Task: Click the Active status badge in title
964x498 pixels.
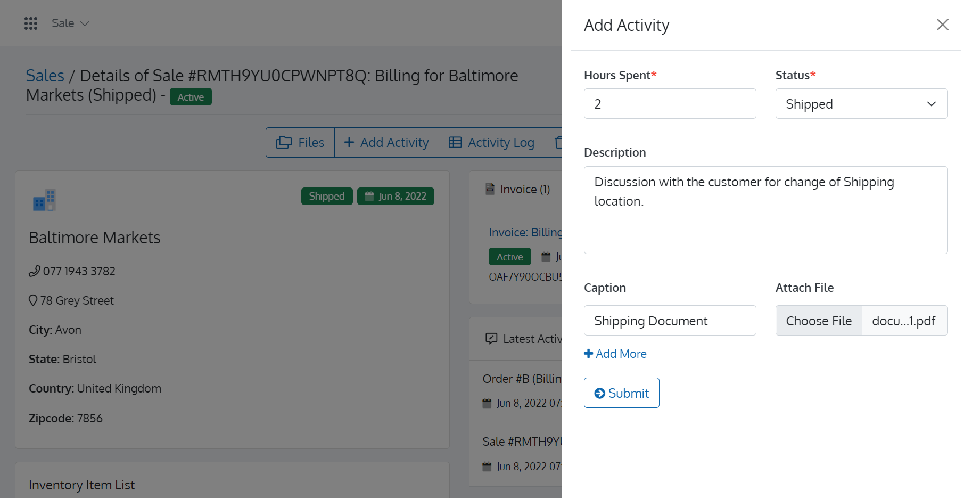Action: coord(191,97)
